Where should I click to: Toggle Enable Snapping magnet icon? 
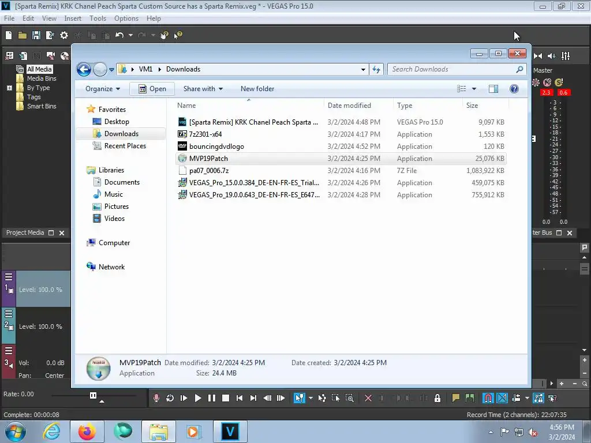(x=488, y=398)
